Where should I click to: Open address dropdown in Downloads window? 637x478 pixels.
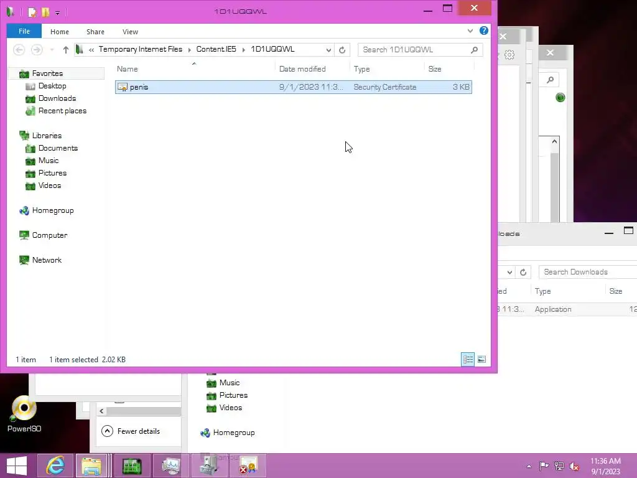pyautogui.click(x=509, y=273)
